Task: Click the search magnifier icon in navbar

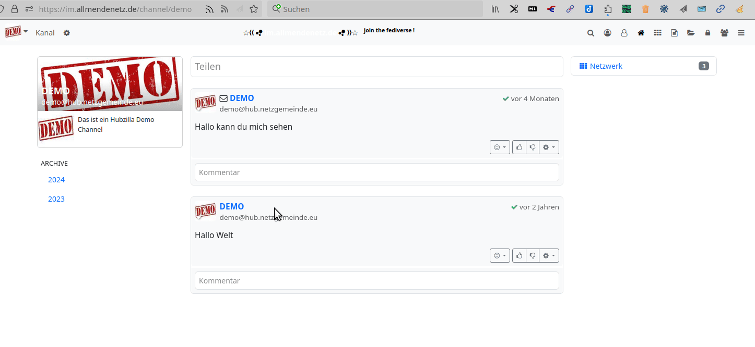Action: click(591, 33)
